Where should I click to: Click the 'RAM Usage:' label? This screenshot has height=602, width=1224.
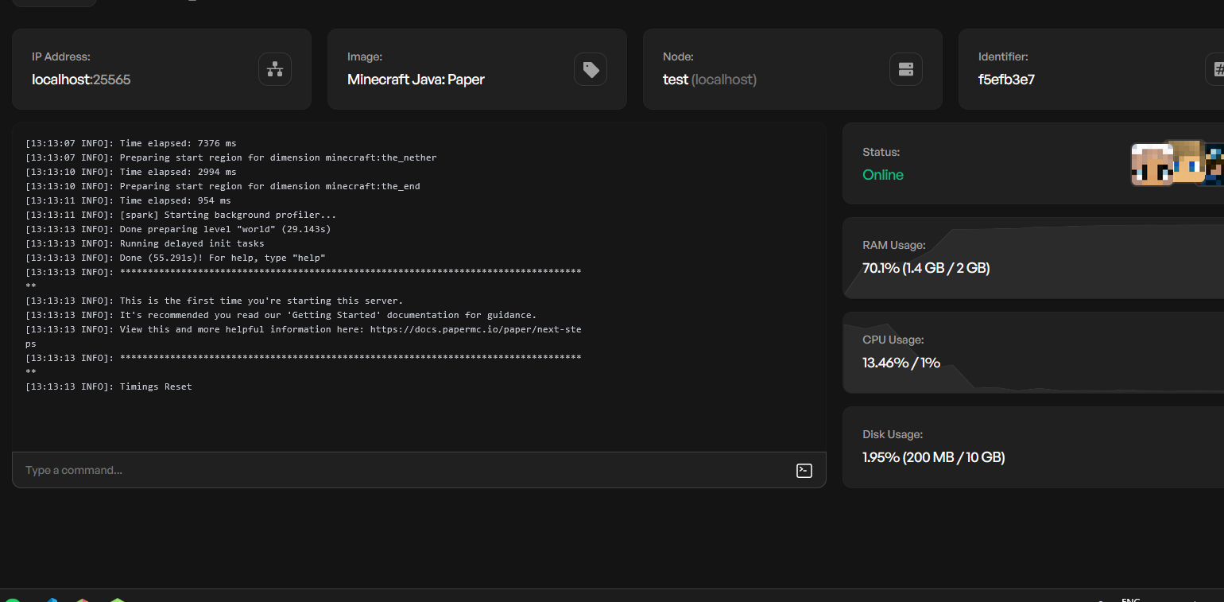point(894,246)
